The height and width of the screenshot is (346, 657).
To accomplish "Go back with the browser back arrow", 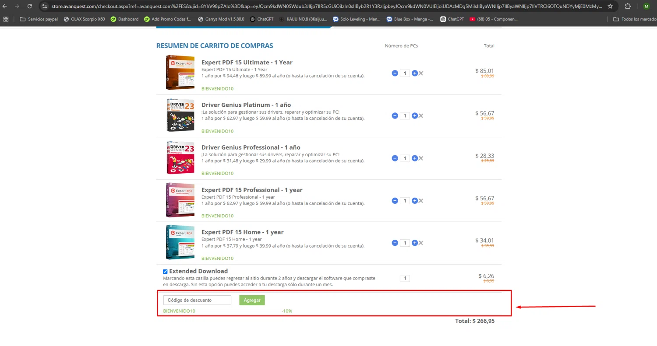I will [6, 6].
